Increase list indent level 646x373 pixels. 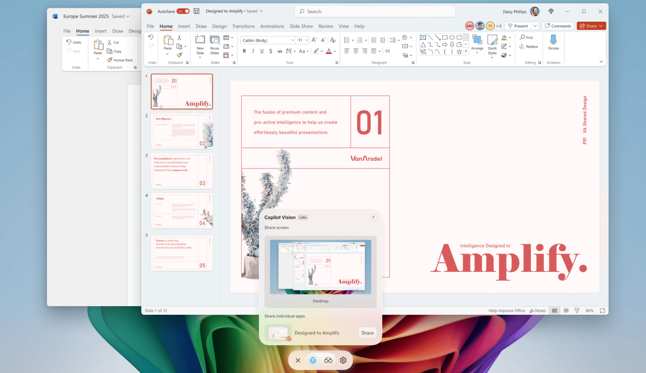click(383, 40)
